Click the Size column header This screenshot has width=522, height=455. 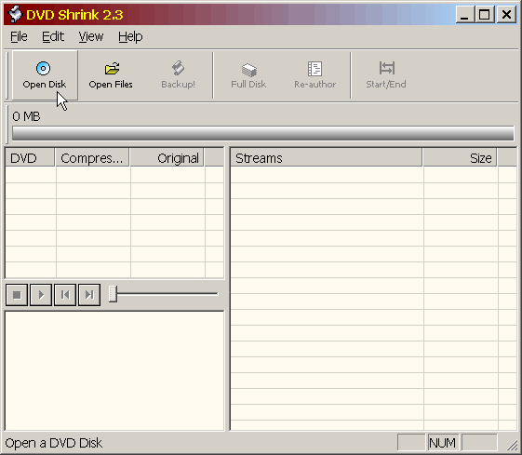460,158
